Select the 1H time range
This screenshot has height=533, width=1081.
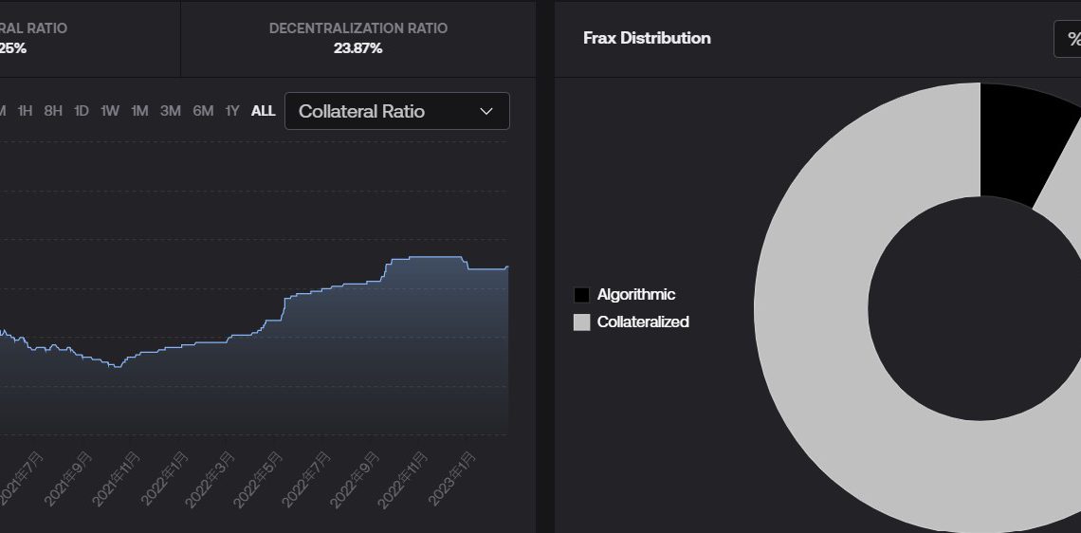pos(25,111)
